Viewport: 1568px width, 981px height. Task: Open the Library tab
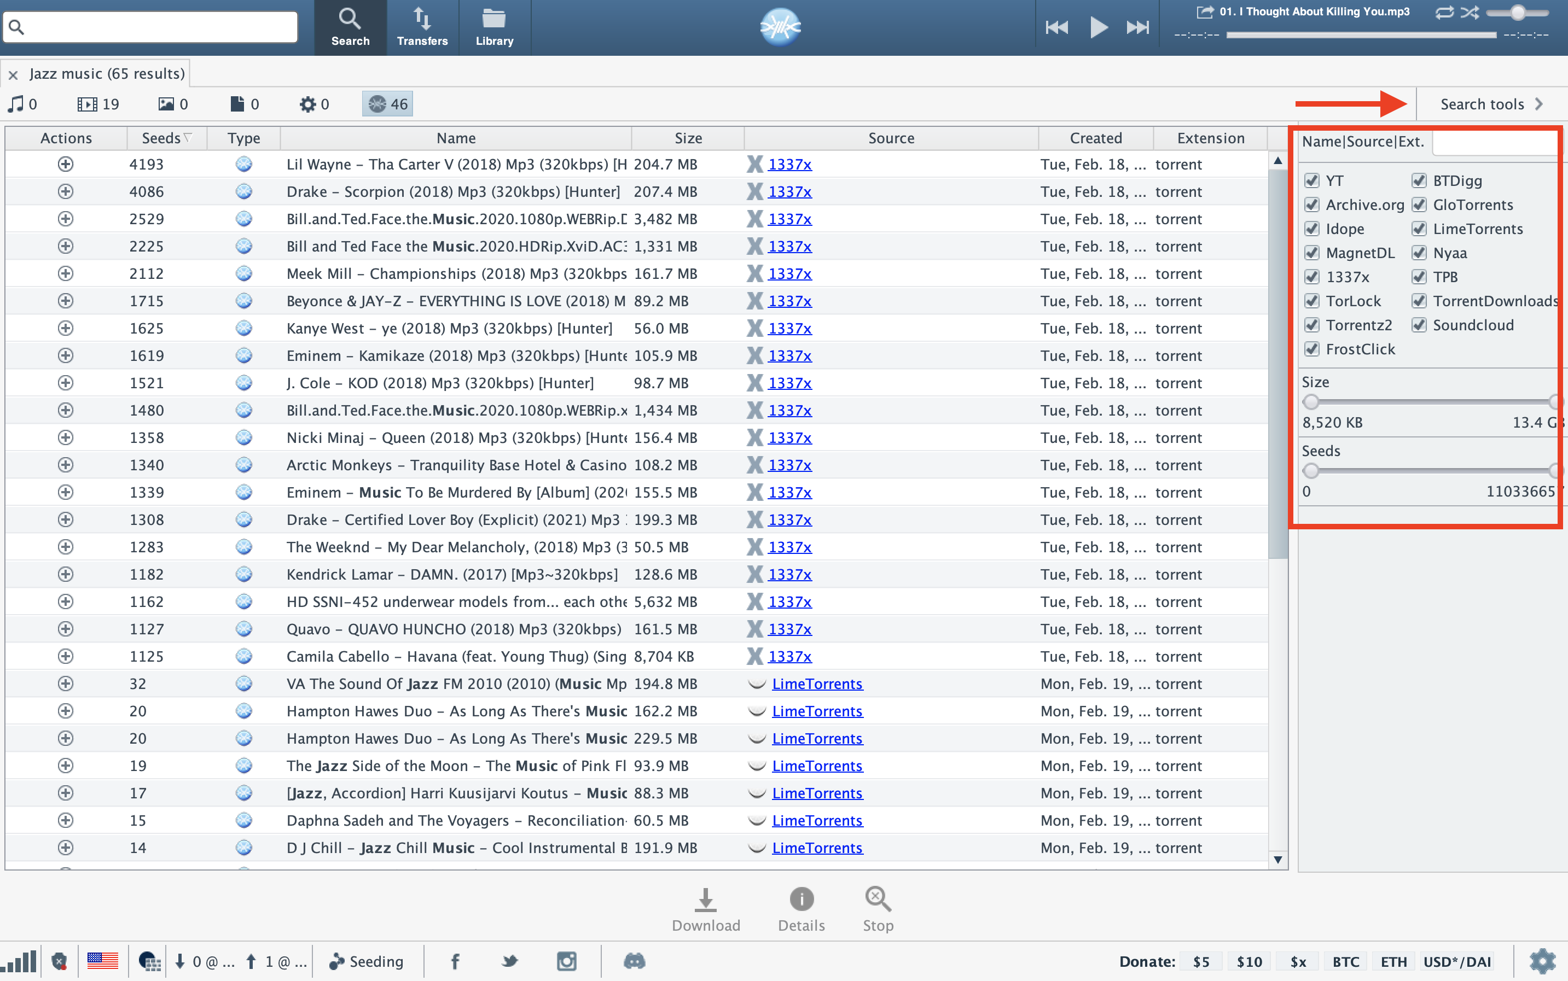click(494, 27)
